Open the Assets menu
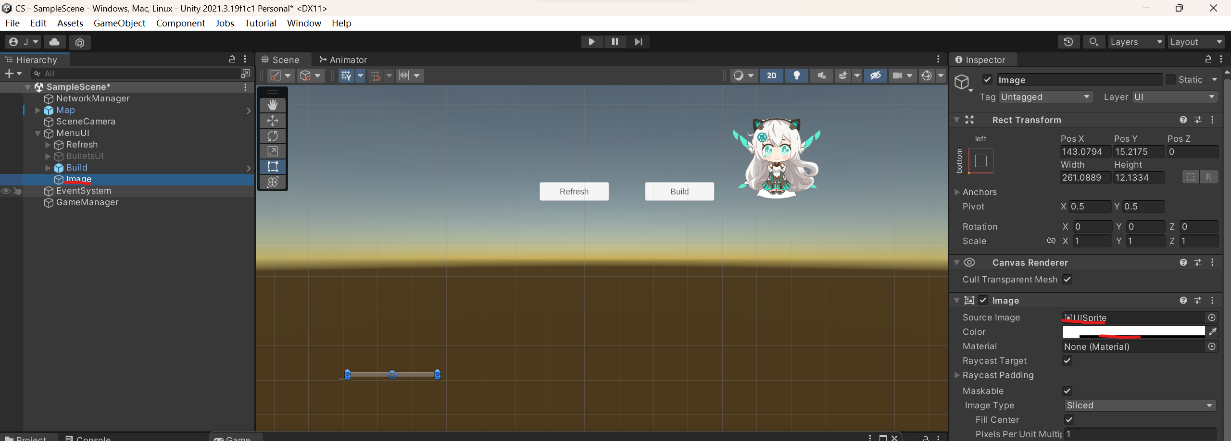 [x=70, y=23]
